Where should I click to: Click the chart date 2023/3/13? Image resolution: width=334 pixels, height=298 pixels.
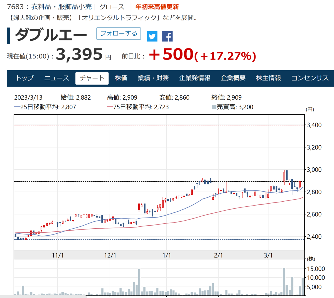28,97
